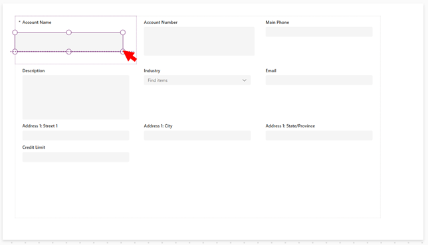428x245 pixels.
Task: Select the Credit Limit label
Action: click(x=34, y=147)
